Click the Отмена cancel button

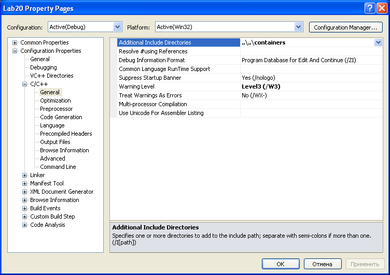[x=323, y=264]
